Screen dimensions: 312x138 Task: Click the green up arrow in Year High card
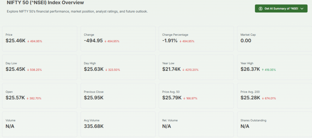click(263, 70)
